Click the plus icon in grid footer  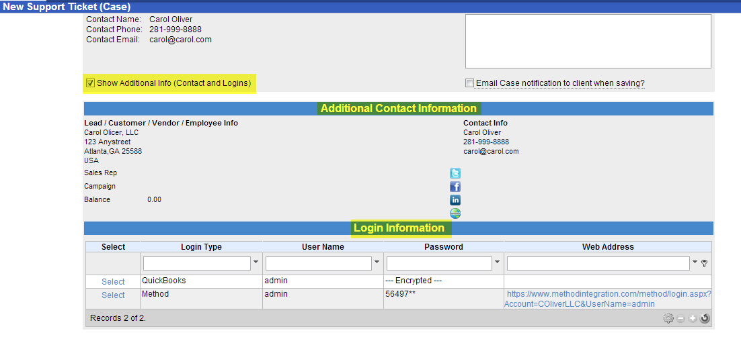(693, 318)
